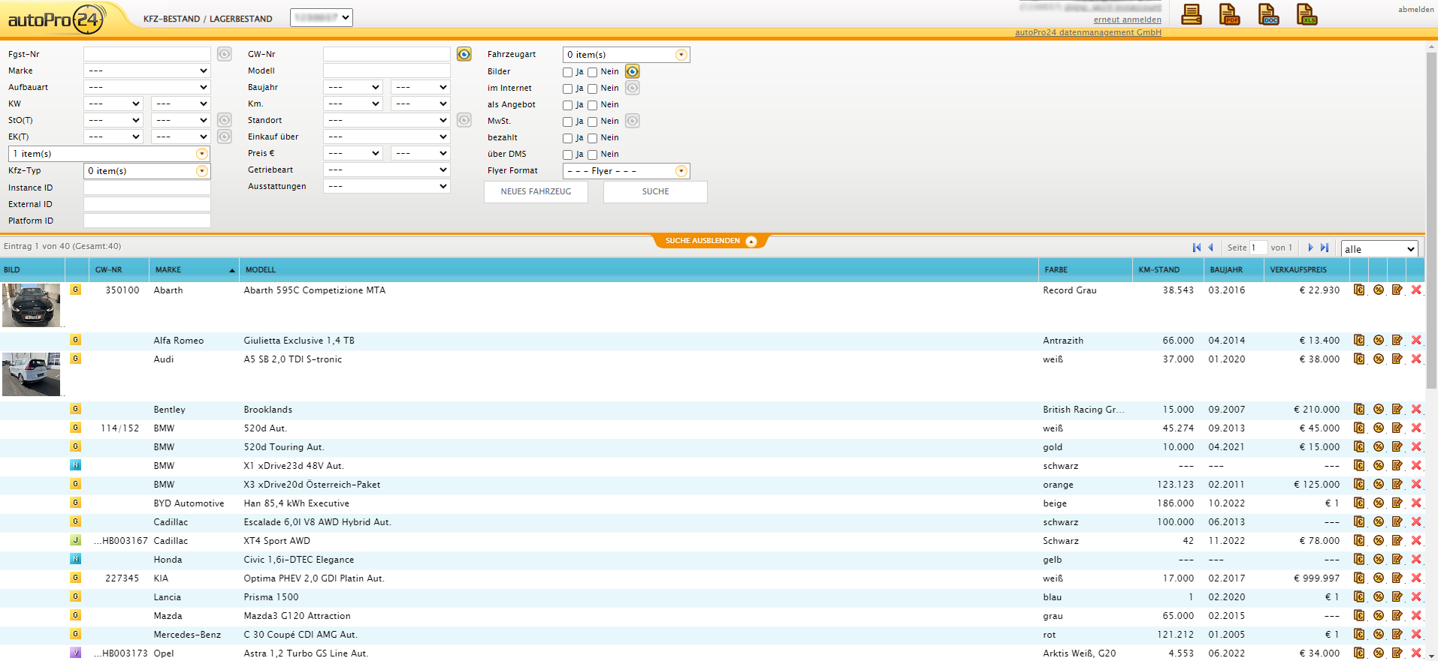The height and width of the screenshot is (661, 1438).
Task: Click NEUES FAHRZEUG button
Action: [x=536, y=191]
